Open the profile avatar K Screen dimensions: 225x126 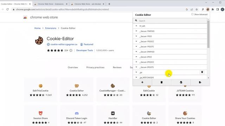[x=223, y=9]
